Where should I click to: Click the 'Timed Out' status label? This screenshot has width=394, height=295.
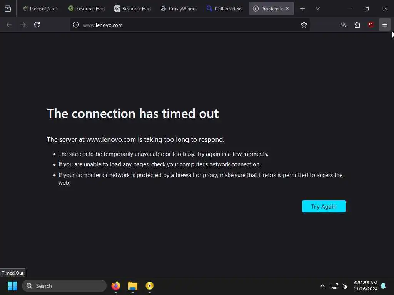[13, 273]
